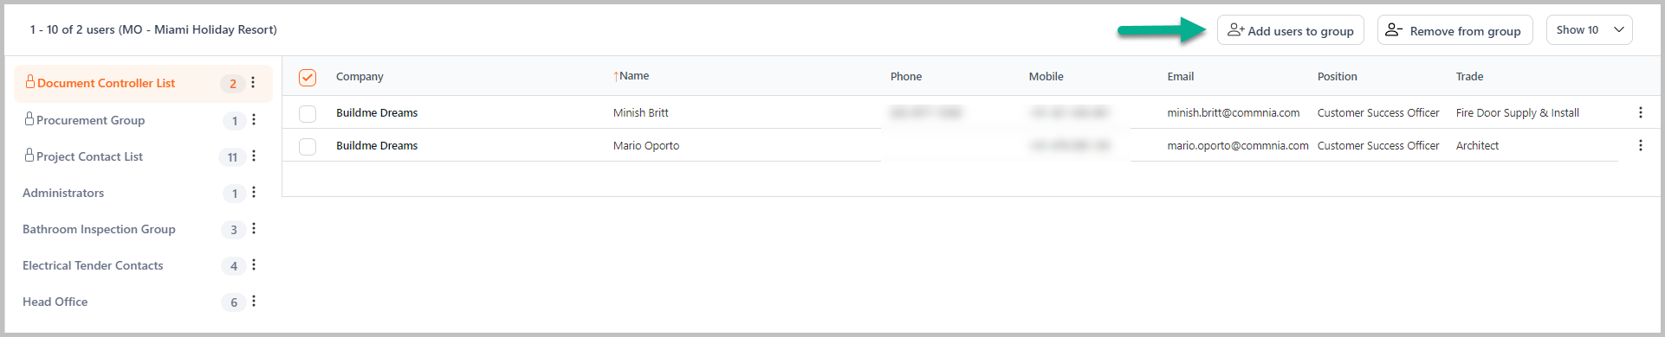Open kebab menu for Document Controller List
The width and height of the screenshot is (1665, 337).
pyautogui.click(x=253, y=83)
